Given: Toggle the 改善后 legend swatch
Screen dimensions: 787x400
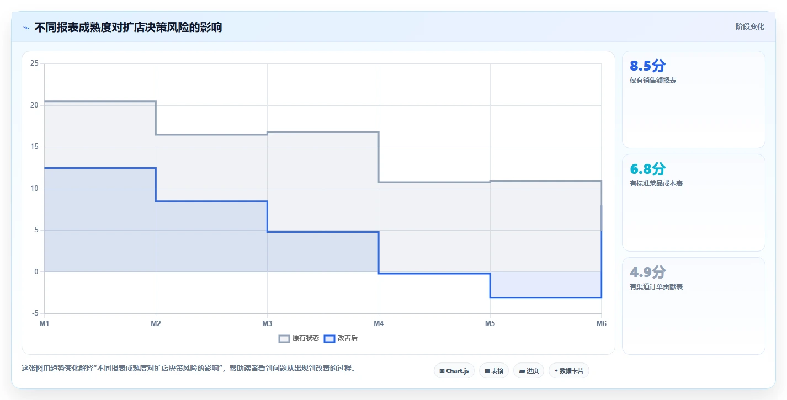Looking at the screenshot, I should pos(329,338).
